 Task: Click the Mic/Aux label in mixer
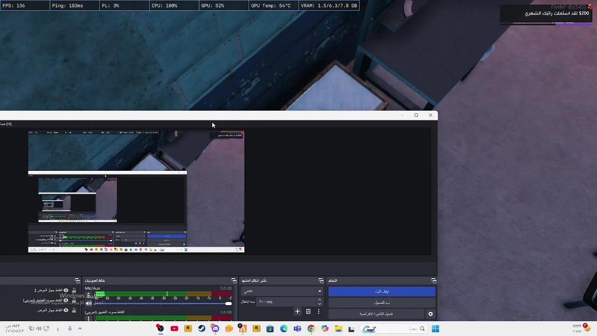coord(92,288)
